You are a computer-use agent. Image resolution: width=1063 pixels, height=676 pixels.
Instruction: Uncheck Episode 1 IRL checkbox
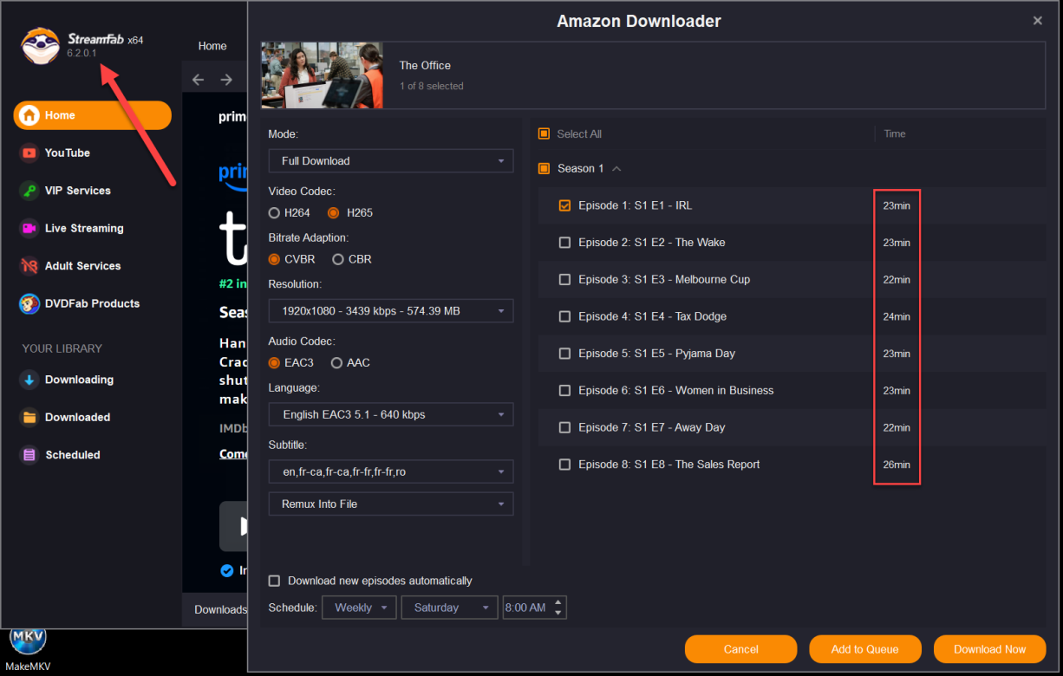click(564, 205)
